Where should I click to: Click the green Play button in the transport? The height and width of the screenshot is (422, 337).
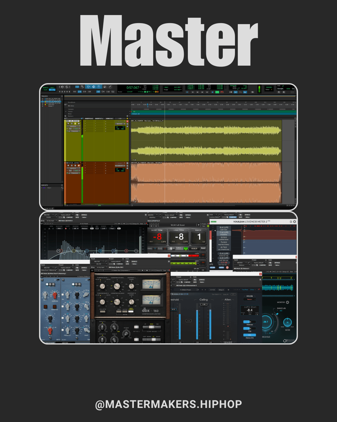point(217,92)
